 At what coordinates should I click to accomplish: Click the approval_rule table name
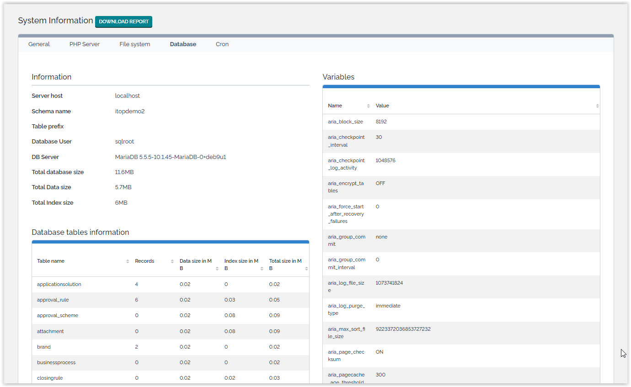[x=53, y=300]
